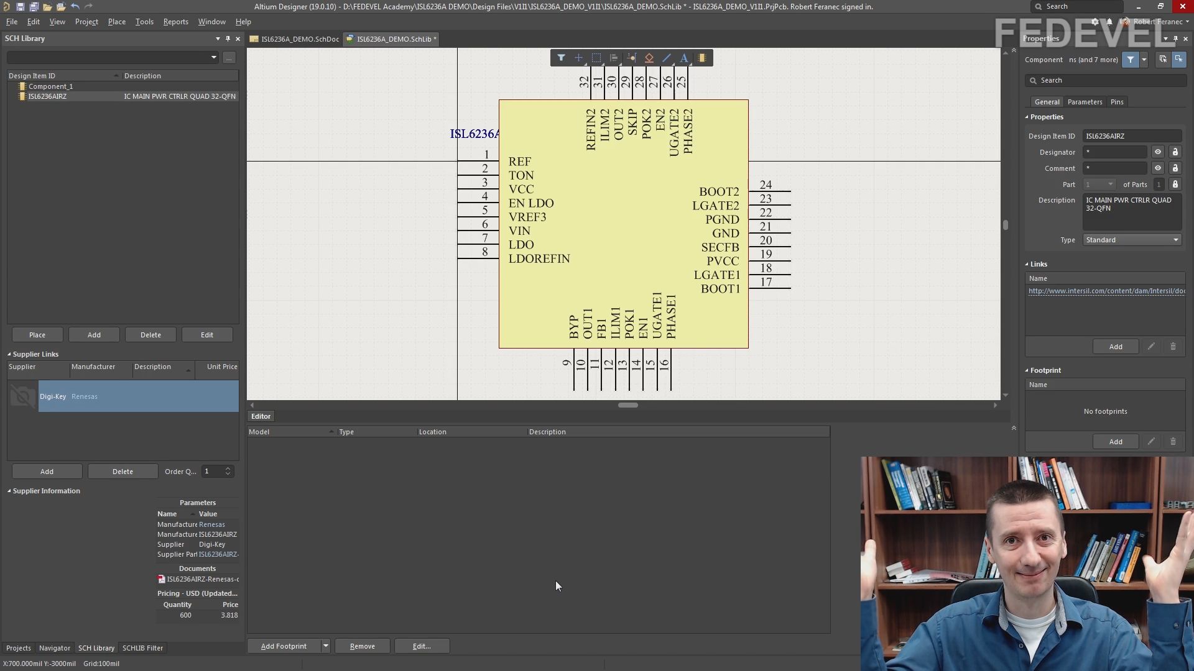1194x671 pixels.
Task: Toggle the Designator visibility eye
Action: (x=1157, y=152)
